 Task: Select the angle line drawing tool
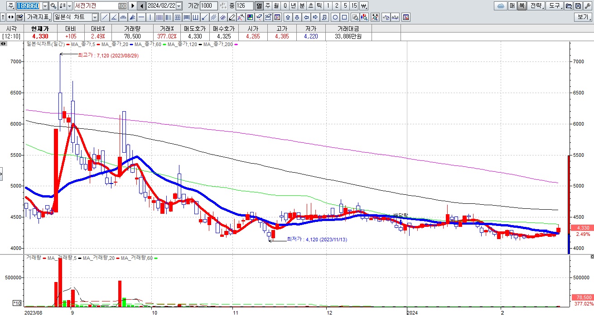pos(114,17)
